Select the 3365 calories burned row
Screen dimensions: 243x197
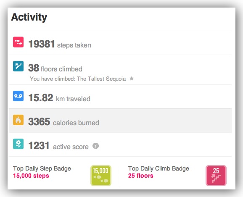pyautogui.click(x=120, y=121)
